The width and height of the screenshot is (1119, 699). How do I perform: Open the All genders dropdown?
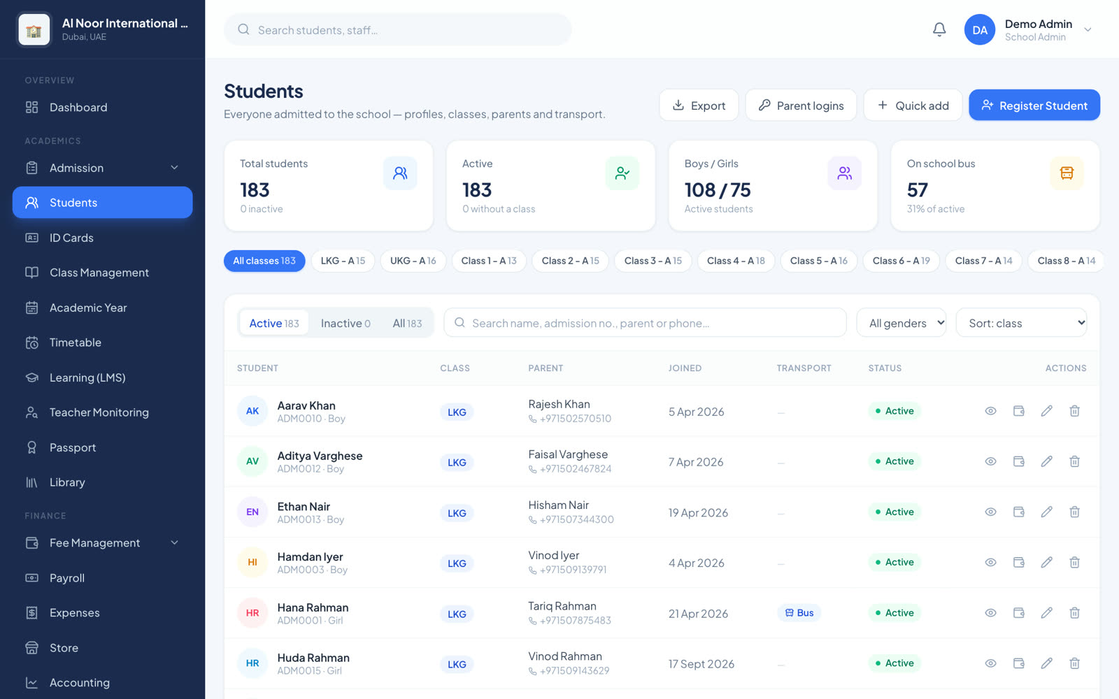[x=901, y=323]
